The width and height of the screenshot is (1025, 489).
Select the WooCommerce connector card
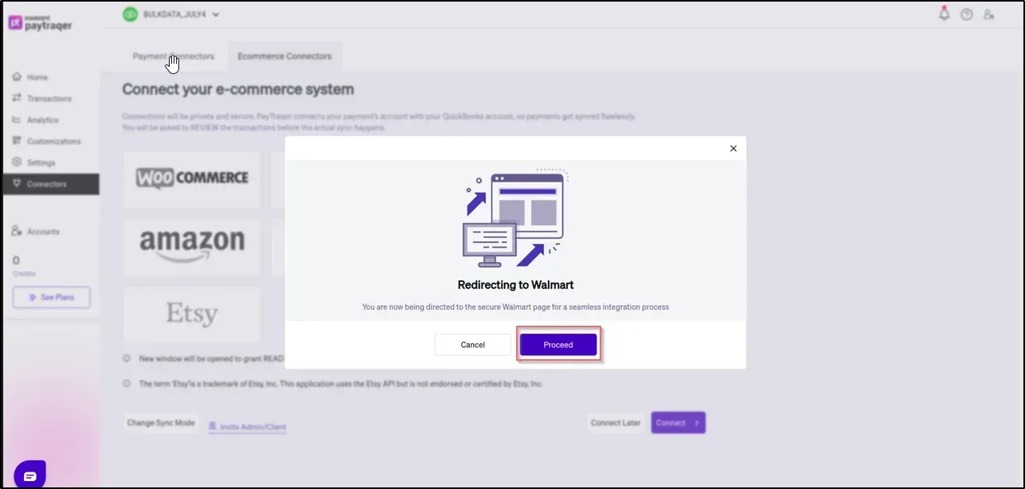(192, 179)
